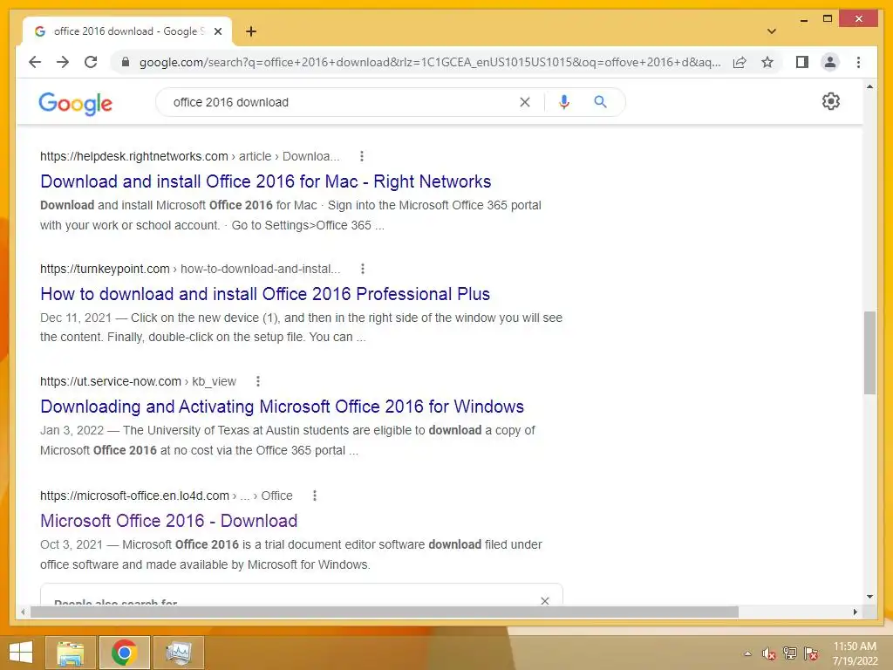Image resolution: width=893 pixels, height=670 pixels.
Task: Open more options for lo4d.com result
Action: [314, 496]
